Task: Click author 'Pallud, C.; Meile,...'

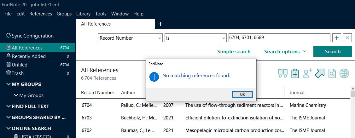Action: (139, 105)
